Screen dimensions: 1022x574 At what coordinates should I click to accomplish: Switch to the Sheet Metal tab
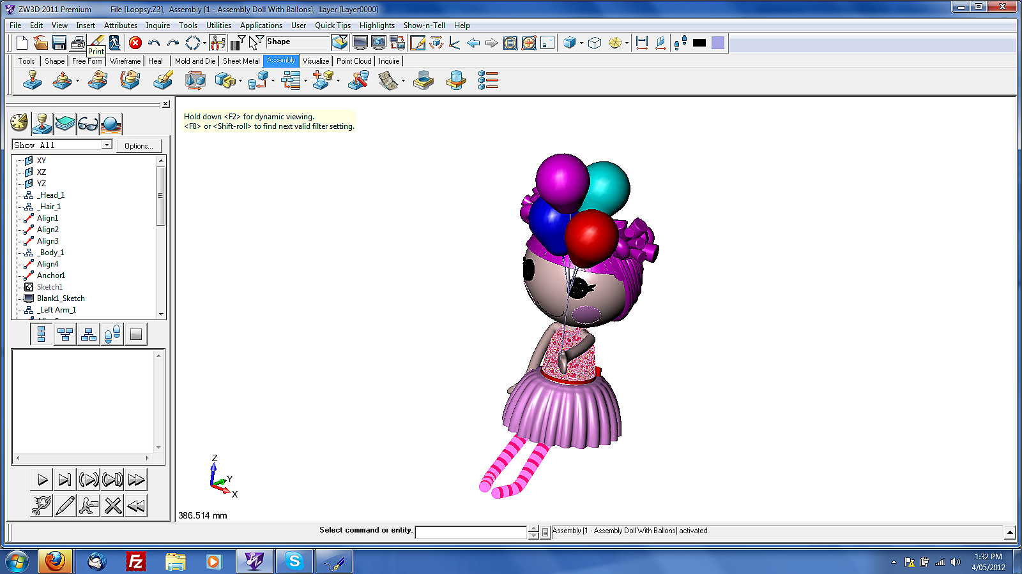[x=241, y=61]
